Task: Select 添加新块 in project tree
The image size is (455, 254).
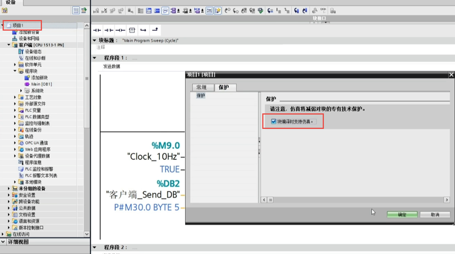Action: tap(39, 78)
